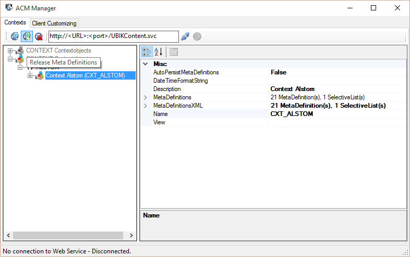Click the Release Meta Definitions icon

pyautogui.click(x=26, y=36)
